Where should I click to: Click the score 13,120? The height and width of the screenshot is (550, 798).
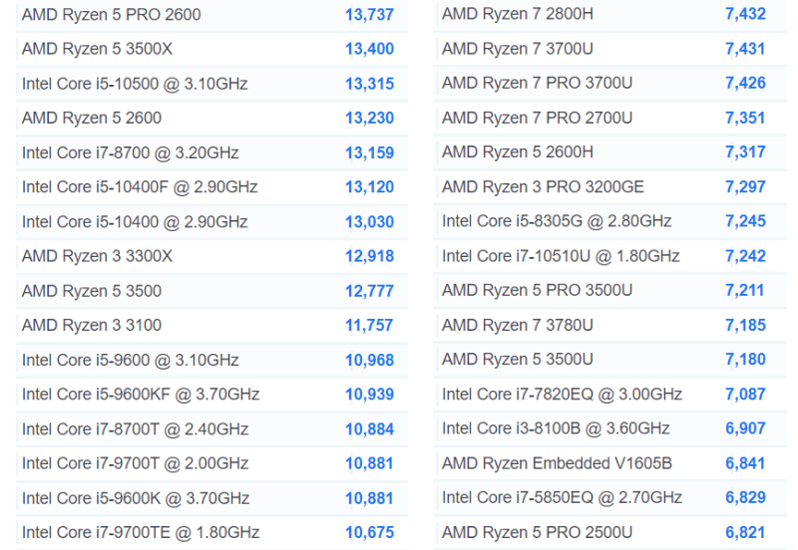coord(369,187)
